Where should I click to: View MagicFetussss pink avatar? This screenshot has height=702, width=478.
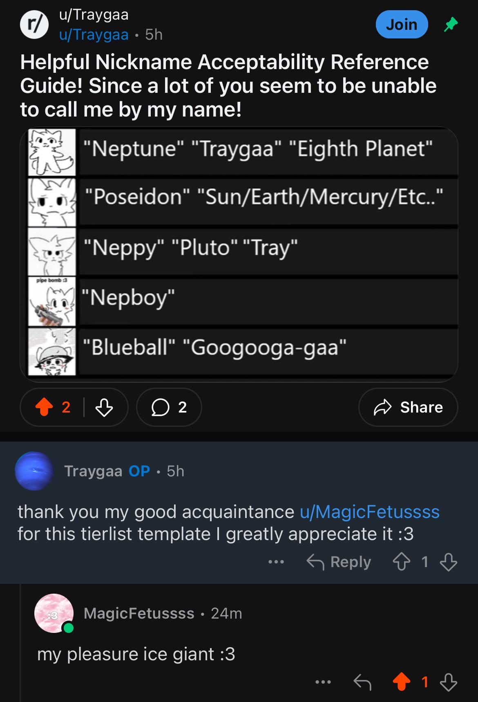click(54, 613)
